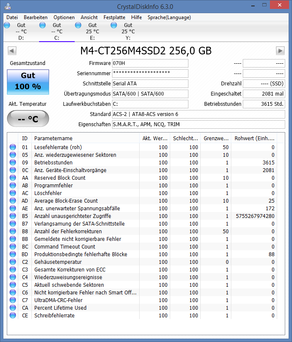Click status orb for Gesamte Korrekturen von ECC
Viewport: 292px width, 342px height.
[13, 269]
